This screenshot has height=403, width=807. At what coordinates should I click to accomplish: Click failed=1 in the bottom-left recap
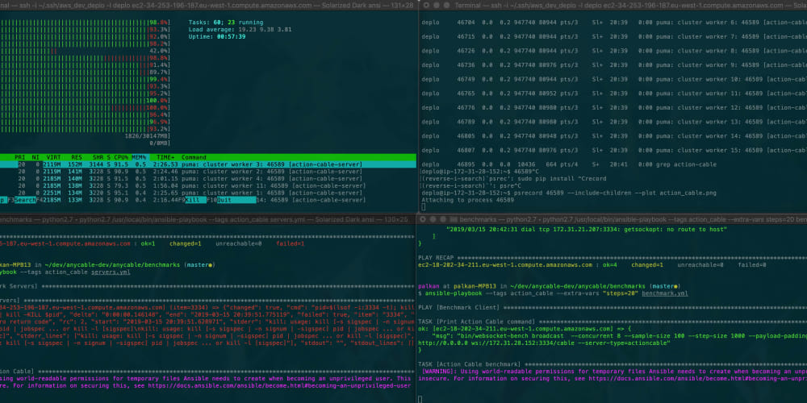tap(291, 243)
